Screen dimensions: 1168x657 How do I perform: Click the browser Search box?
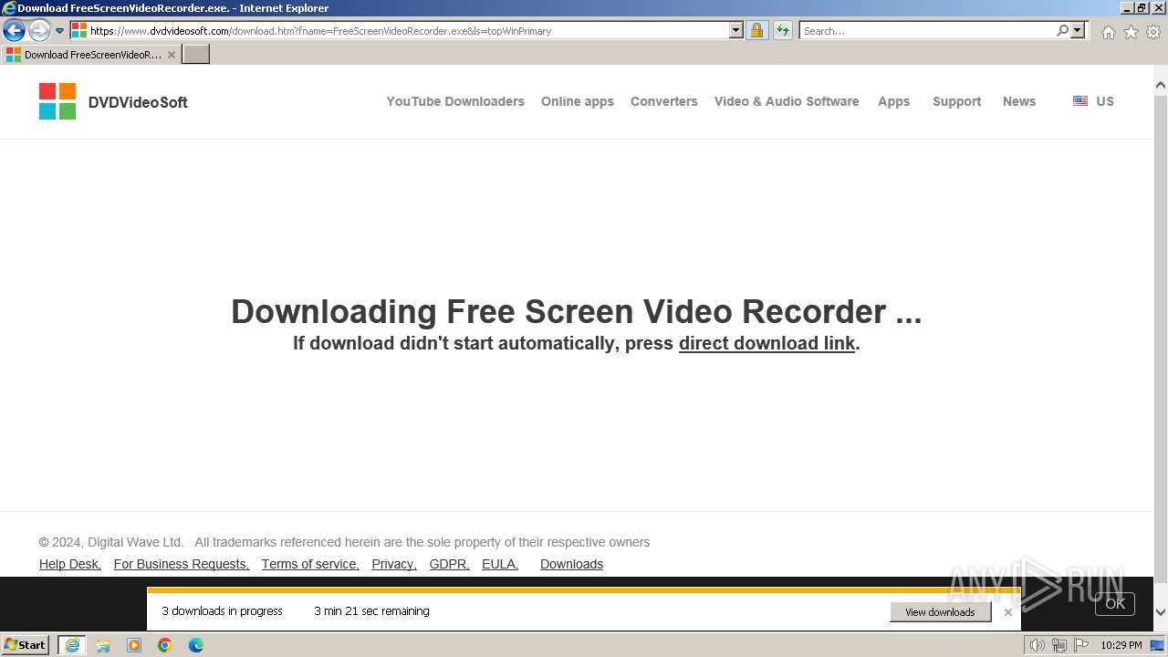927,30
